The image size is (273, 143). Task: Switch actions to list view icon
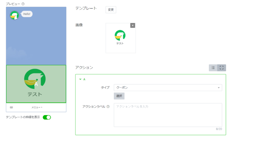(213, 68)
